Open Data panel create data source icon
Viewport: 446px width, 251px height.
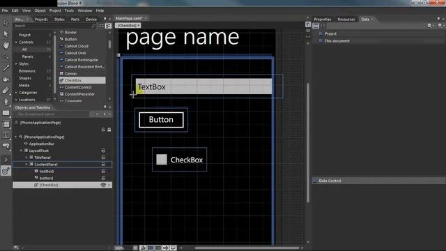tap(440, 26)
